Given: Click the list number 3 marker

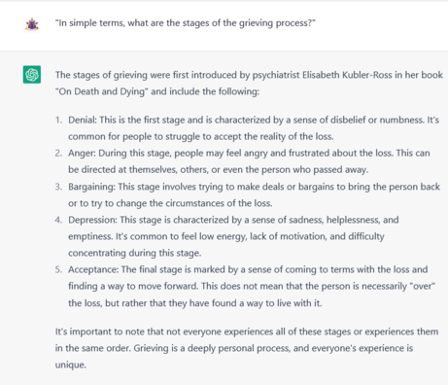Looking at the screenshot, I should [58, 187].
